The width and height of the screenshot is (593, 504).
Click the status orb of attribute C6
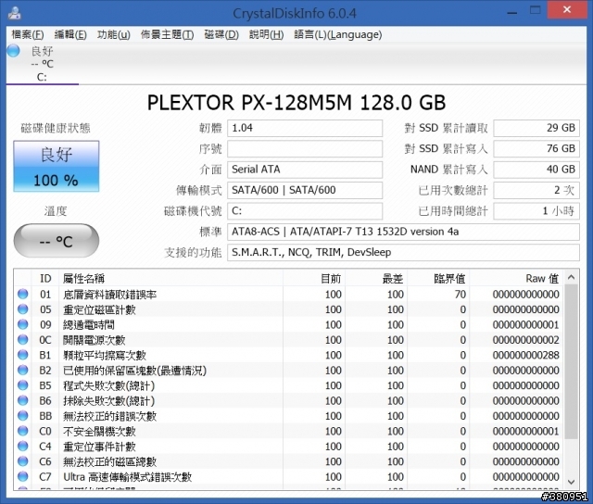[22, 461]
